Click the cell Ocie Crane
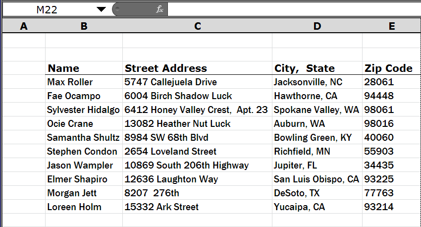Screen dimensions: 421x227 coord(84,123)
